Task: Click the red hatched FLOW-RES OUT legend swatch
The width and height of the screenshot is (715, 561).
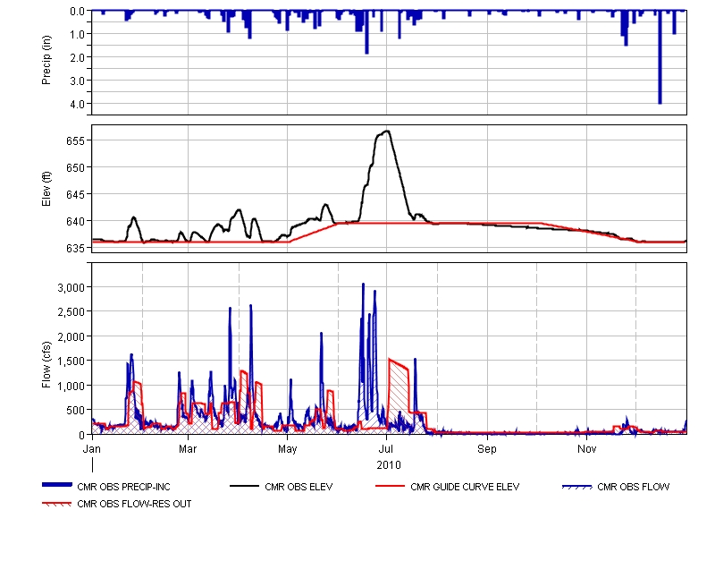Action: (56, 504)
